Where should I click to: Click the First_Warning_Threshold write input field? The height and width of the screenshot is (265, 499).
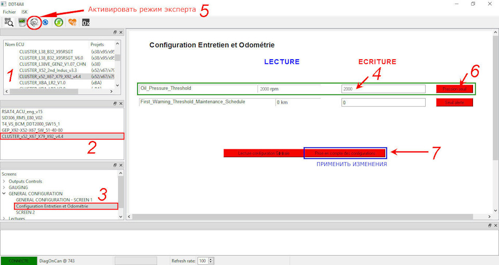click(383, 103)
